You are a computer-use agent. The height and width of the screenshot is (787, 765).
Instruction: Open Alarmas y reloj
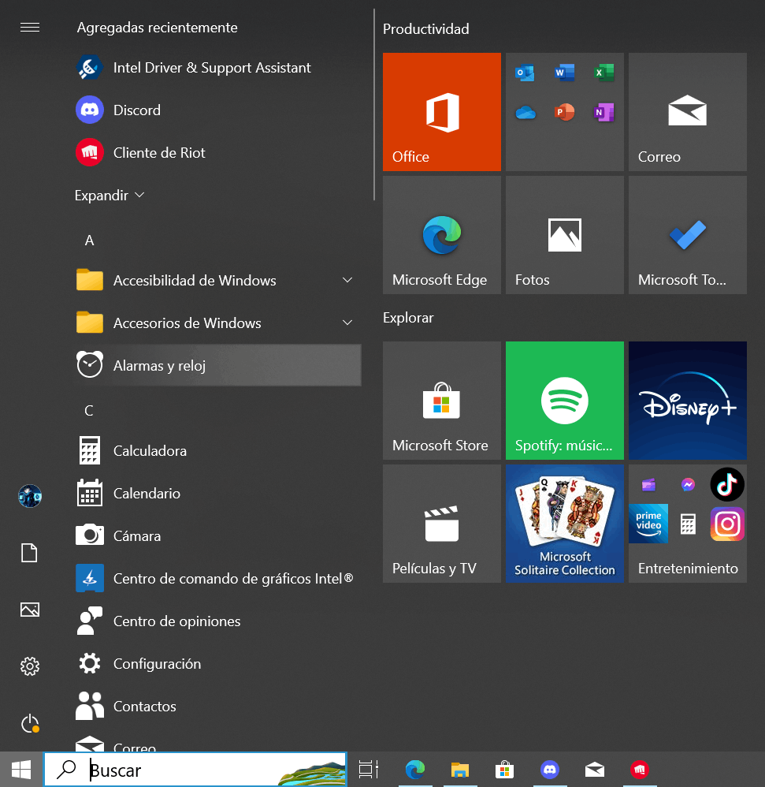click(x=217, y=365)
